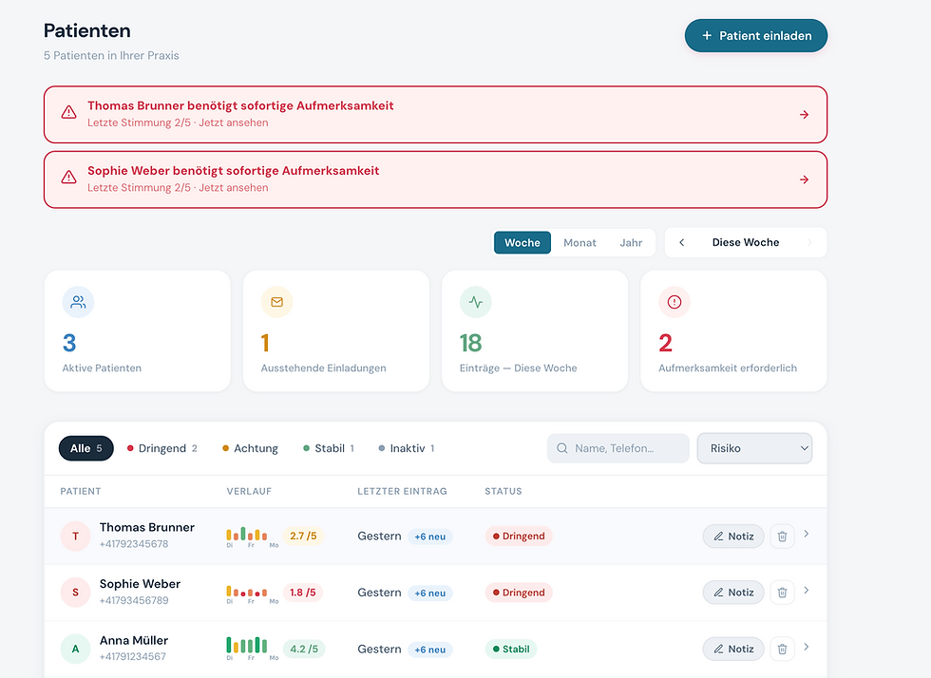
Task: Switch period toggle to Jahr
Action: (x=631, y=243)
